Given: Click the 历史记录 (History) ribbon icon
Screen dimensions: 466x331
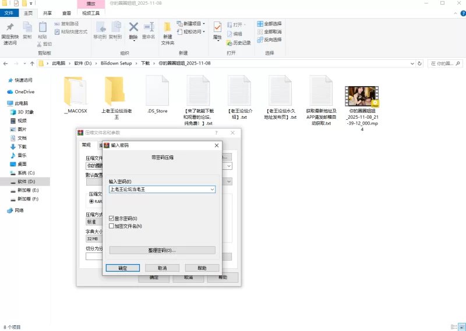Looking at the screenshot, I should point(230,42).
